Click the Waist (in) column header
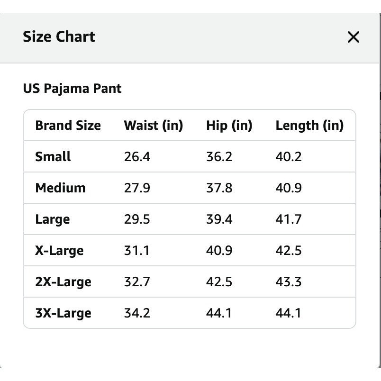The image size is (381, 381). 154,126
